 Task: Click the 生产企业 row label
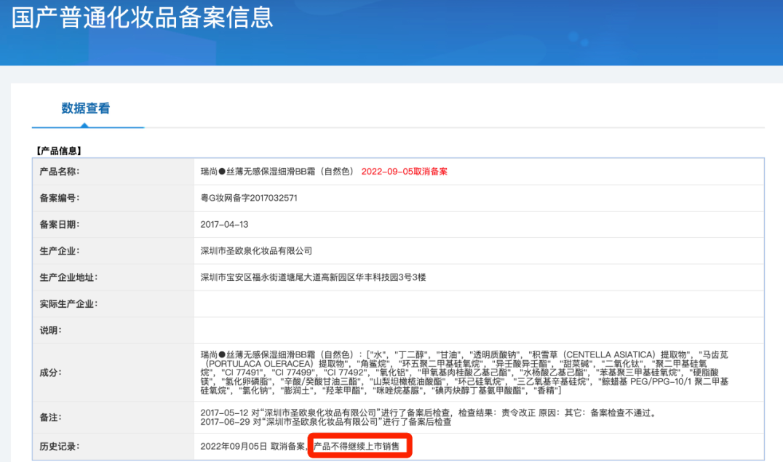[59, 250]
